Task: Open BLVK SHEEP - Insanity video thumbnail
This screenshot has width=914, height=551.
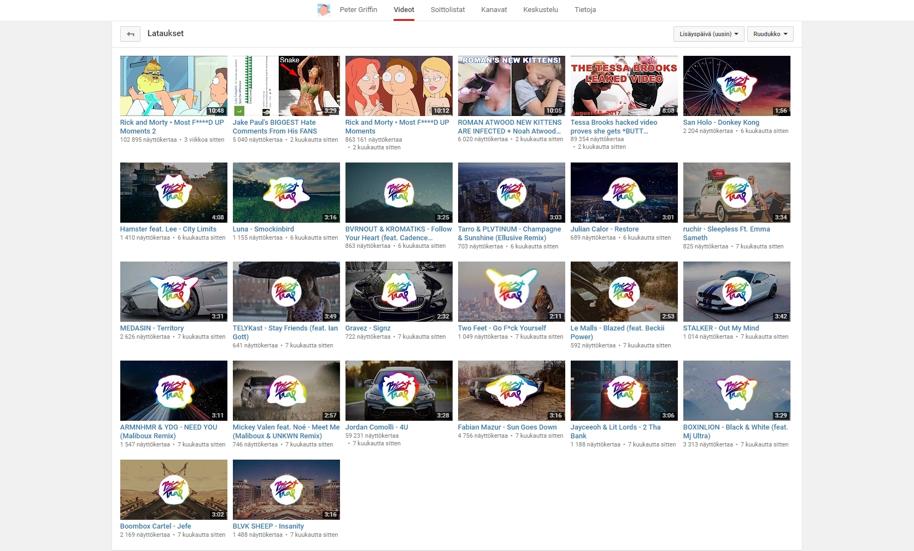Action: [286, 490]
